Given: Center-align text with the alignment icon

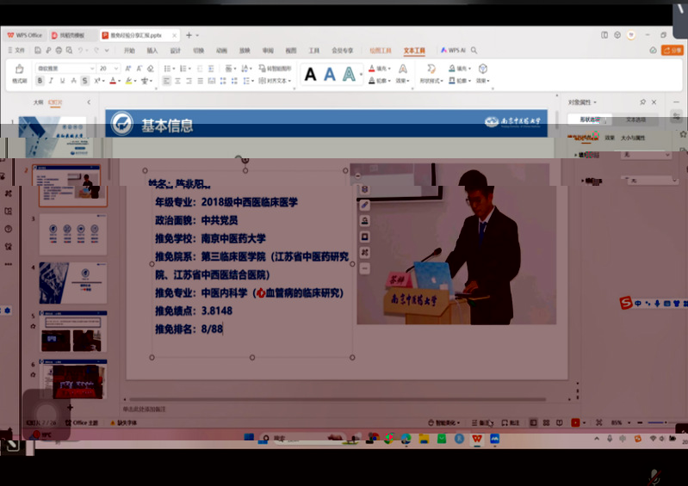Looking at the screenshot, I should pyautogui.click(x=177, y=81).
